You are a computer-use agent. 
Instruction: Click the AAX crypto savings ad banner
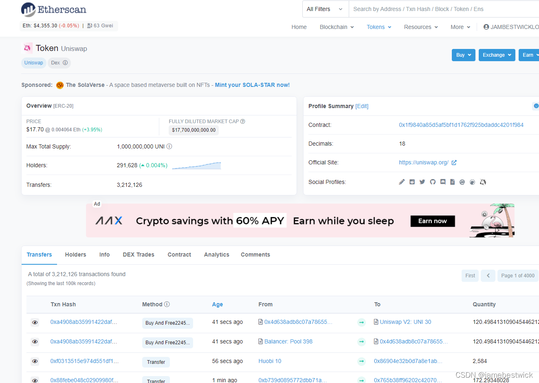coord(300,221)
